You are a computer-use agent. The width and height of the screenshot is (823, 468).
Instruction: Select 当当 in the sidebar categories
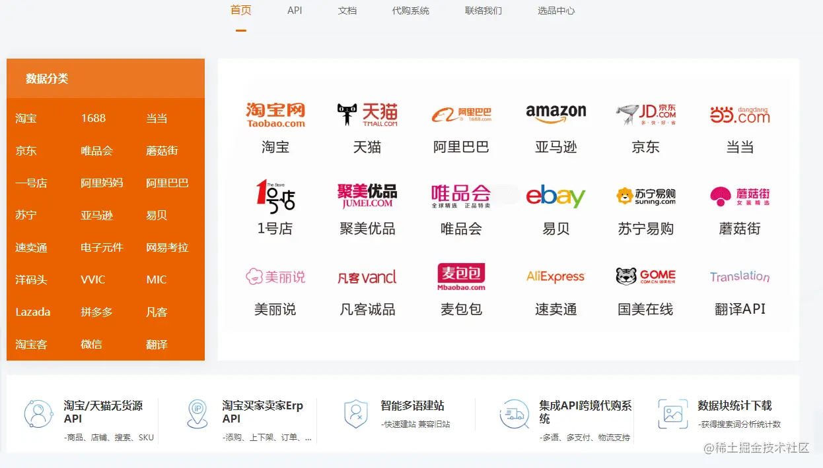click(x=157, y=119)
